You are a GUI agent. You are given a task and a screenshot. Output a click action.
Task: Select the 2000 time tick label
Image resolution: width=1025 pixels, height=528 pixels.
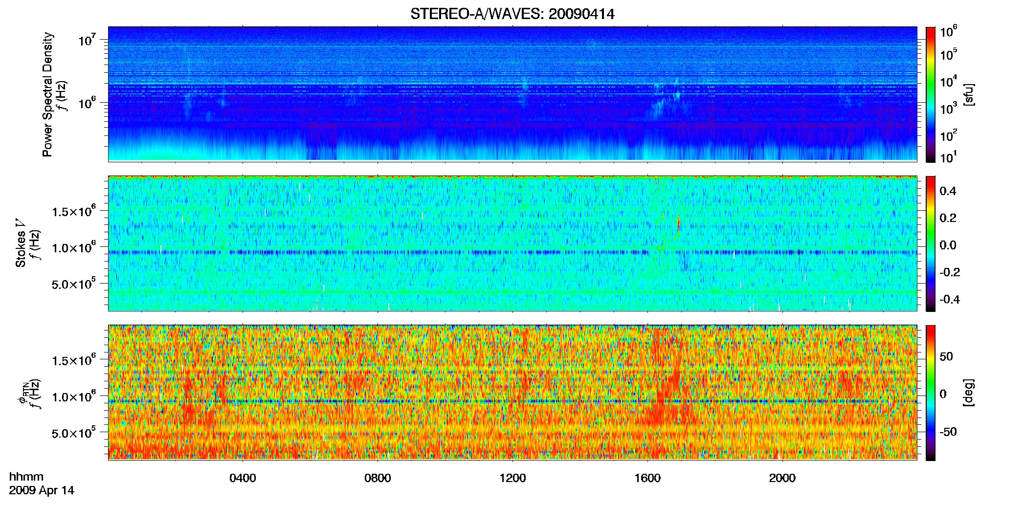782,478
